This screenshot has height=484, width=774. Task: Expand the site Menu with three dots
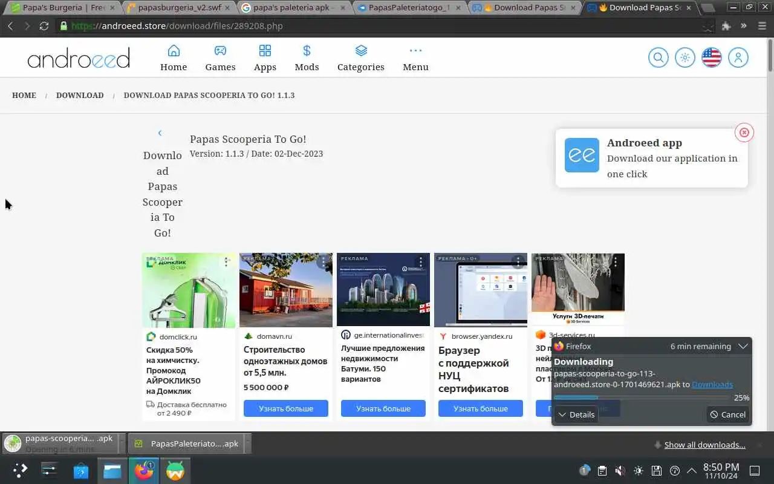pos(415,58)
